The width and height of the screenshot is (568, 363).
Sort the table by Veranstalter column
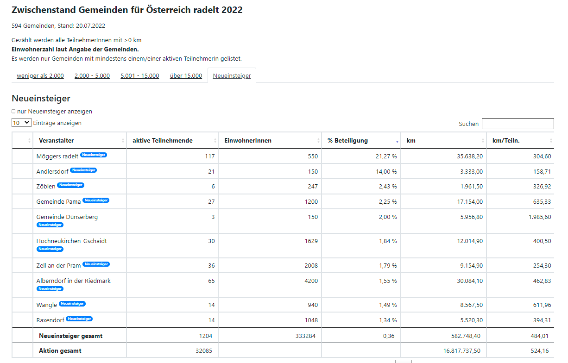pos(80,140)
